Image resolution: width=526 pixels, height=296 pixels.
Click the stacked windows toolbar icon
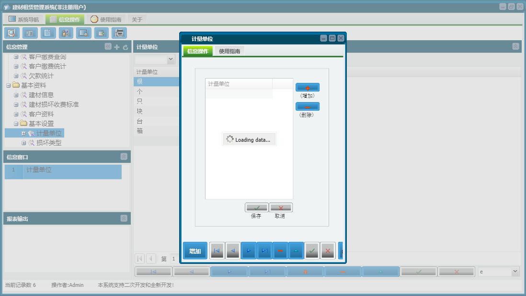click(x=119, y=33)
